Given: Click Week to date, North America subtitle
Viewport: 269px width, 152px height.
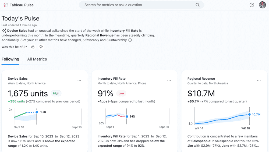Looking at the screenshot, I should click(27, 83).
